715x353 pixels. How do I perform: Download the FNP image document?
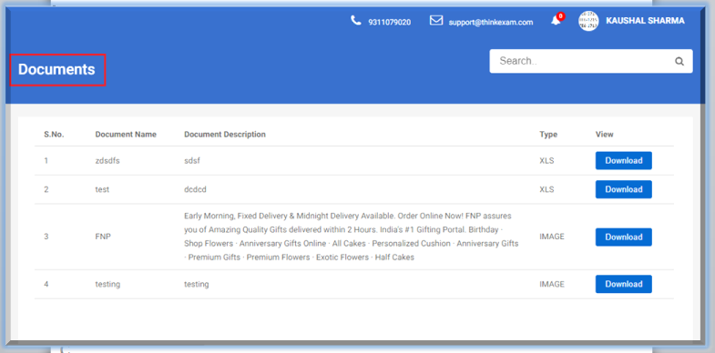(623, 237)
